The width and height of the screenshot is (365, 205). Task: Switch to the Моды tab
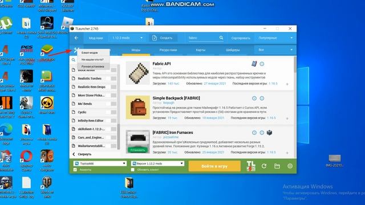point(136,50)
